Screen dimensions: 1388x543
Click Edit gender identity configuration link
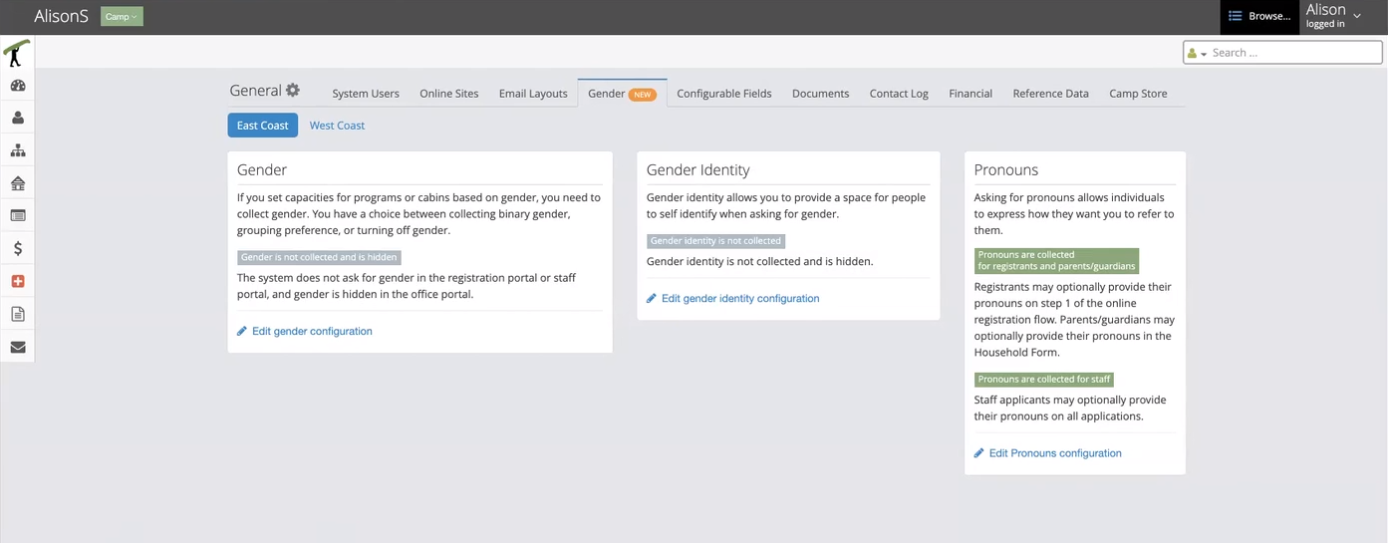[740, 298]
